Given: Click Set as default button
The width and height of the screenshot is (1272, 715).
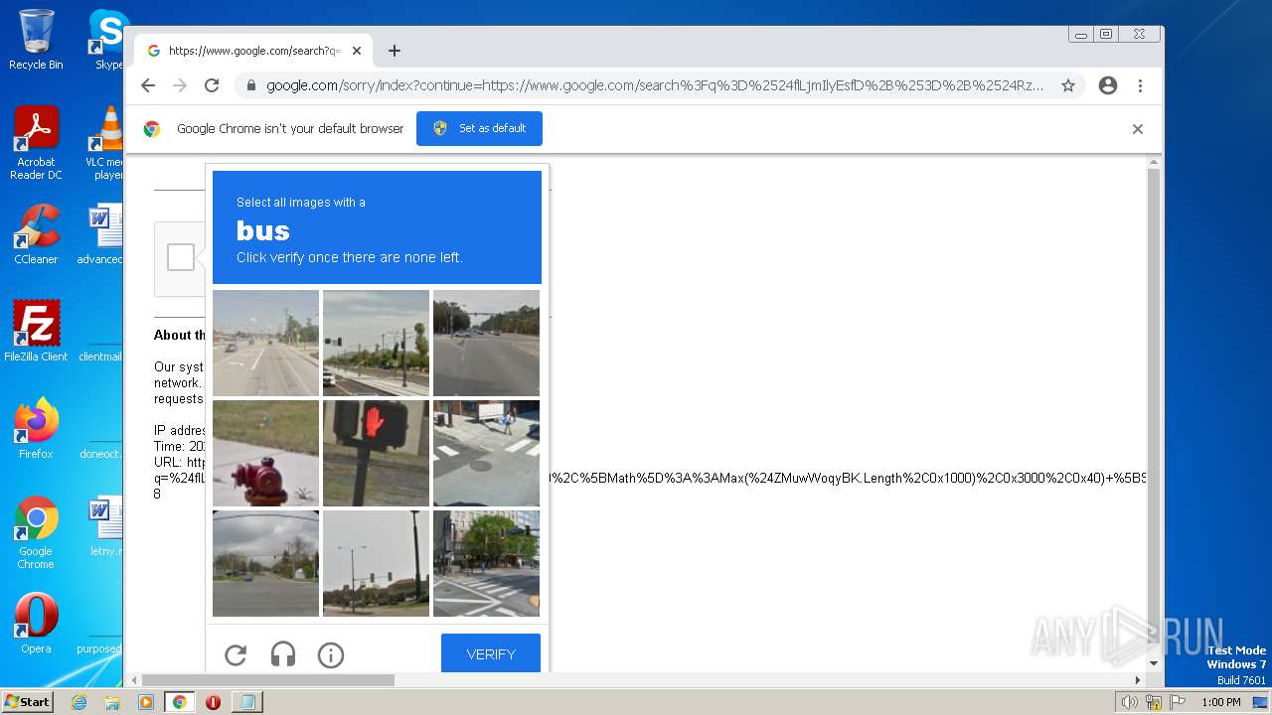Looking at the screenshot, I should pos(479,128).
